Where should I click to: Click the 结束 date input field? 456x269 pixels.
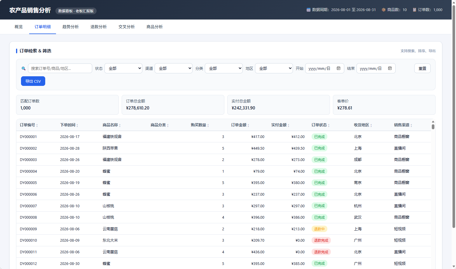click(x=376, y=68)
